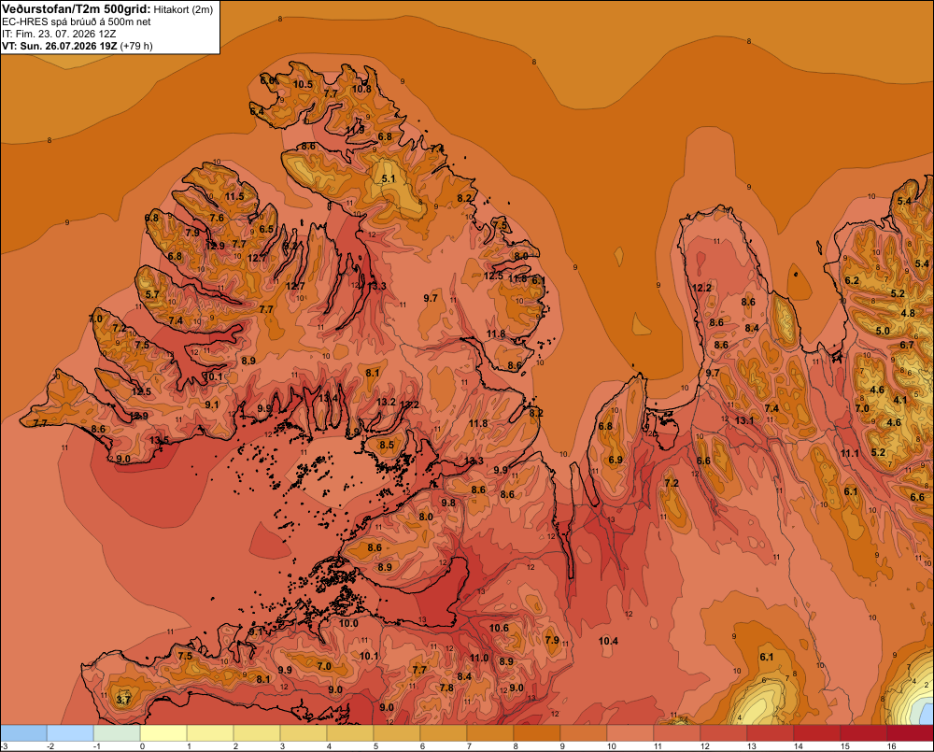Click the 10.8 temperature value
The height and width of the screenshot is (752, 934).
click(361, 89)
